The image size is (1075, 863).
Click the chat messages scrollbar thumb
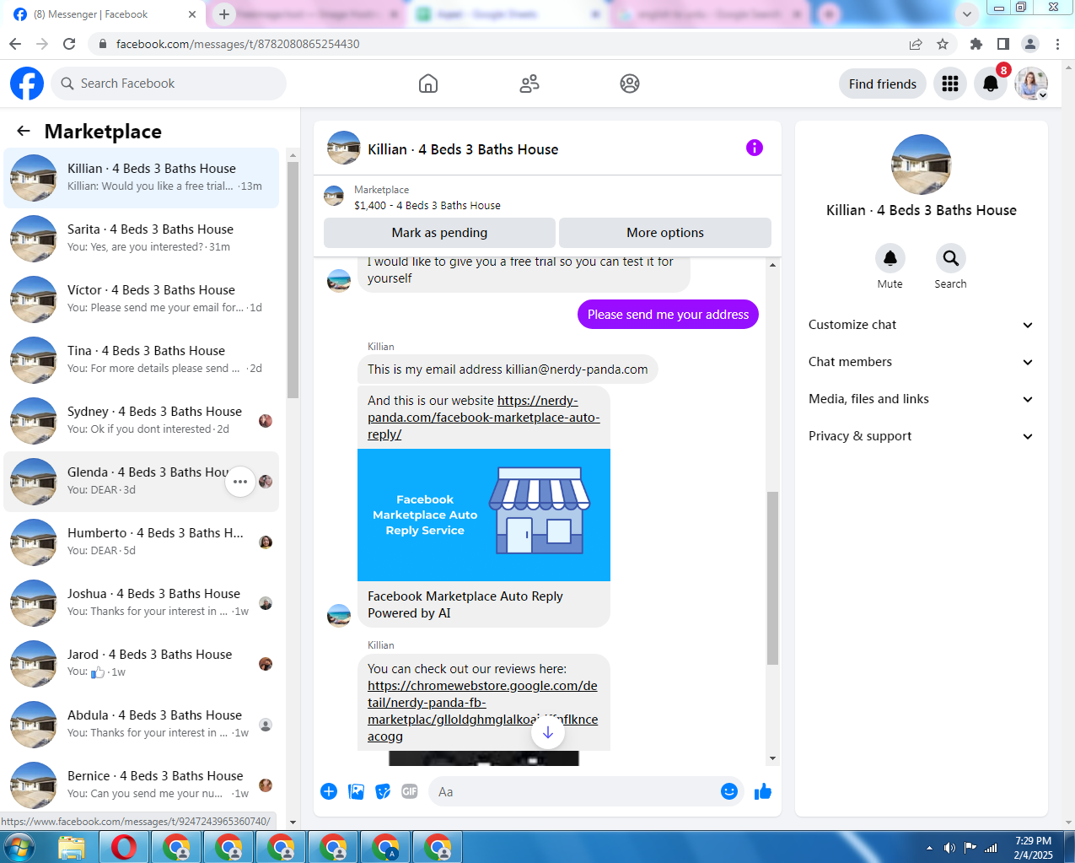pos(772,578)
